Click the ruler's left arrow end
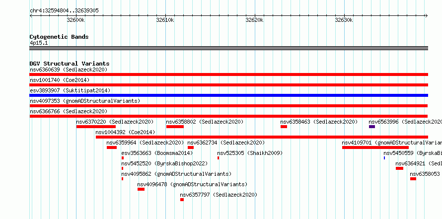 (x=31, y=15)
